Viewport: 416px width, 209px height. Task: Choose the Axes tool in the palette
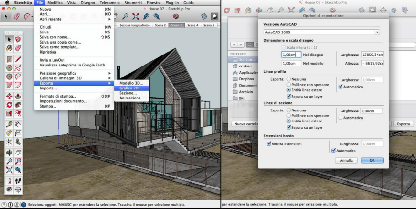pos(9,142)
